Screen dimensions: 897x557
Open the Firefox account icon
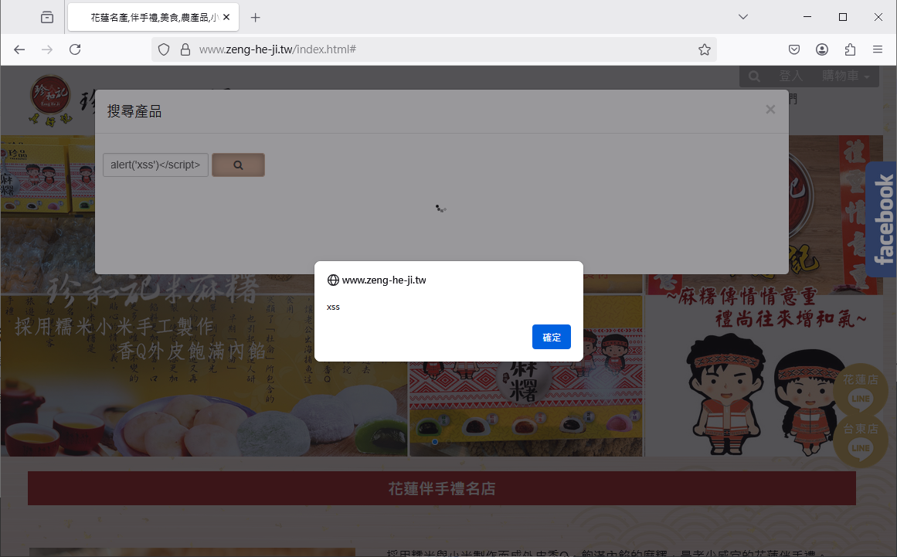[x=822, y=49]
